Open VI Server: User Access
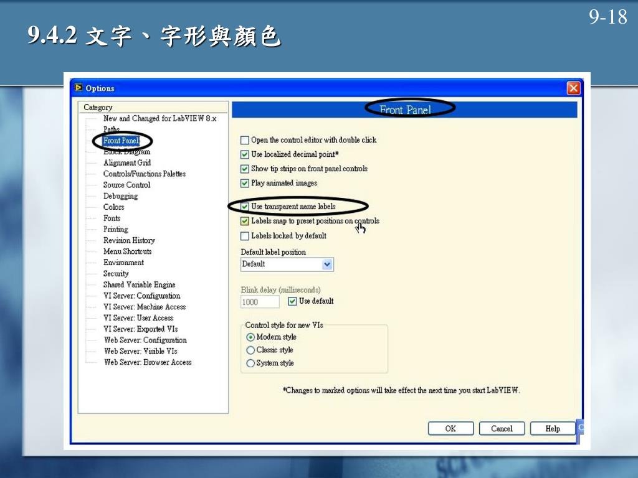Viewport: 638px width, 478px height. pyautogui.click(x=138, y=318)
